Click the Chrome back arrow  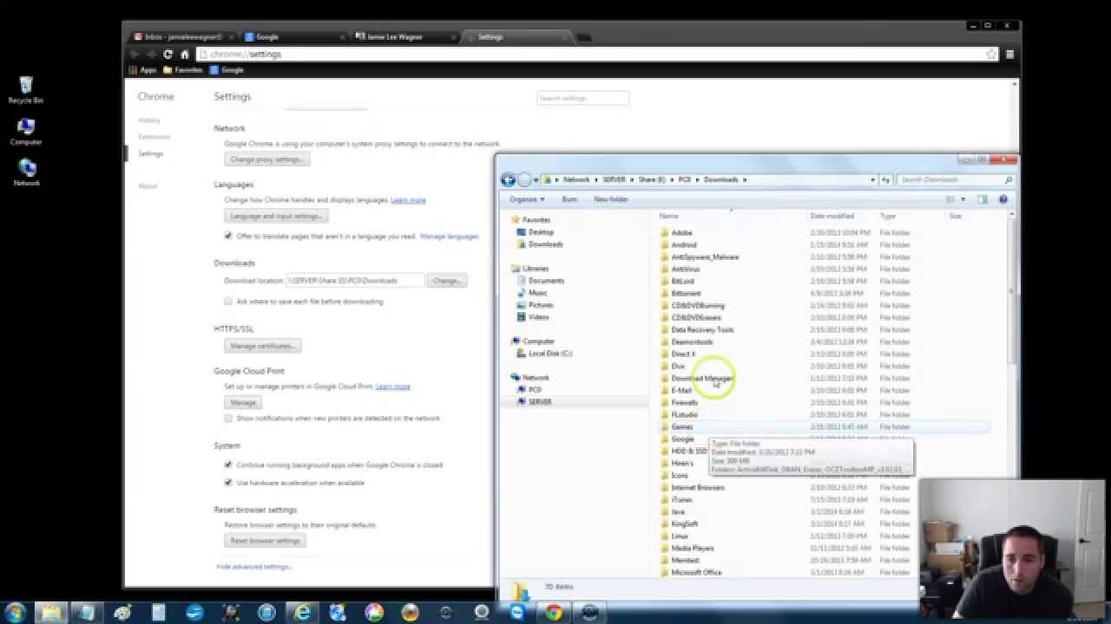(135, 54)
